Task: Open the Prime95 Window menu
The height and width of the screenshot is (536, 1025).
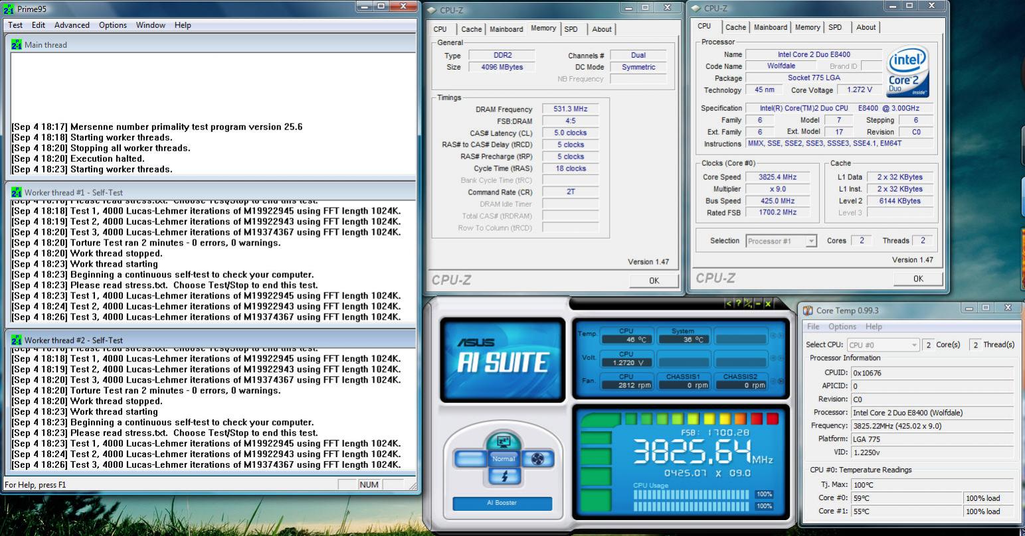Action: 151,25
